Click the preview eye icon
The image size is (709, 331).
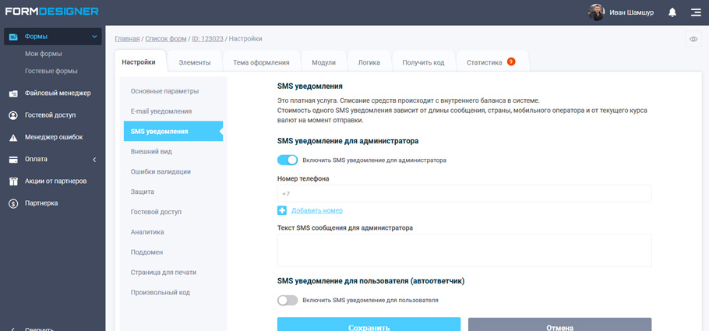point(693,40)
